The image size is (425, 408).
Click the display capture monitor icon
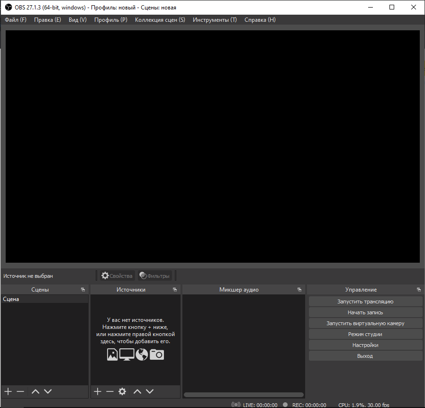(x=127, y=355)
